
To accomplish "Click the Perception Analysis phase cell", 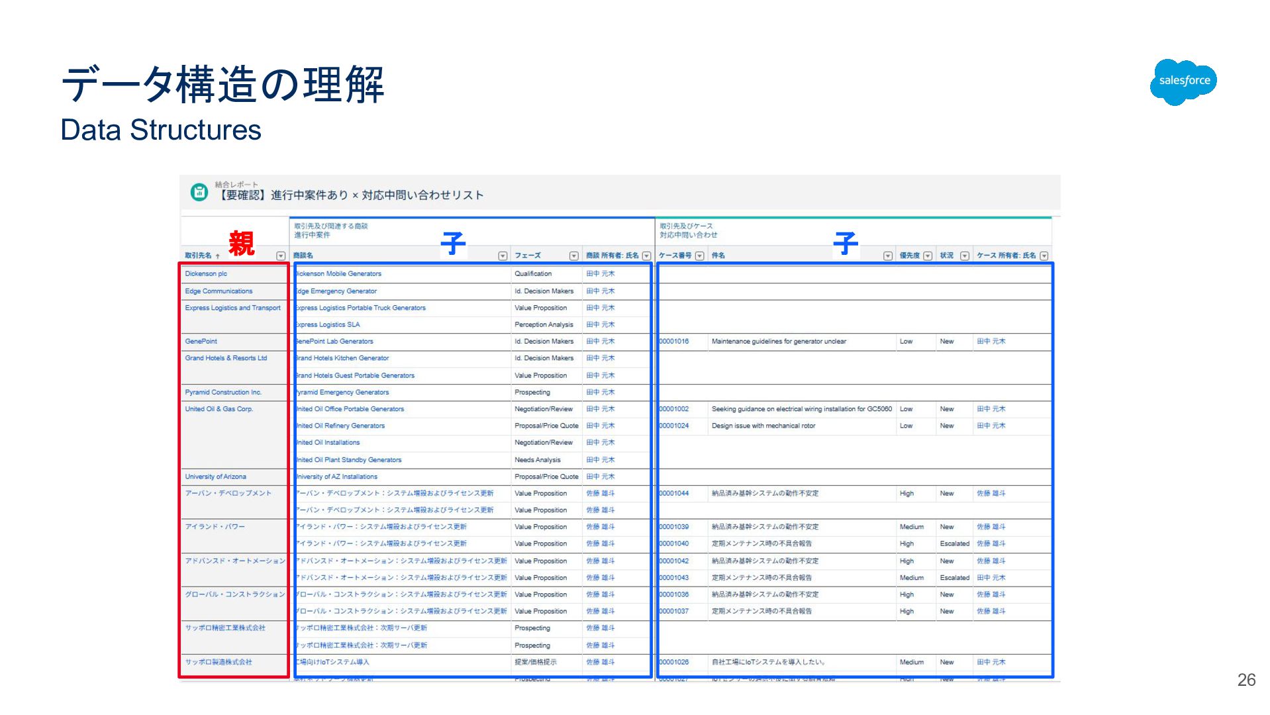I will pyautogui.click(x=544, y=325).
